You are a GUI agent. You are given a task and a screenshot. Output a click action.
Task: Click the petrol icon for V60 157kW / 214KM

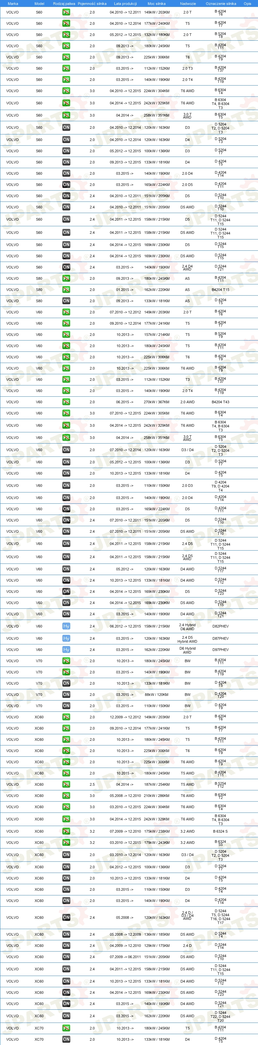(x=66, y=335)
